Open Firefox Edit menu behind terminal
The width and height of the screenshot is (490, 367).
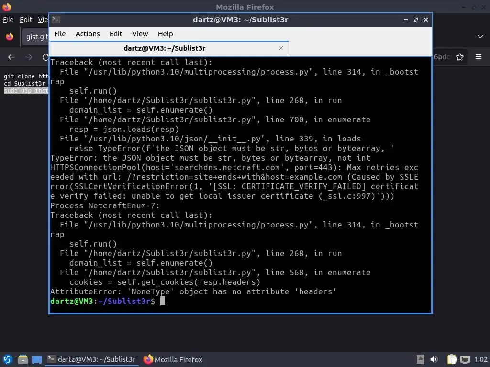[26, 20]
